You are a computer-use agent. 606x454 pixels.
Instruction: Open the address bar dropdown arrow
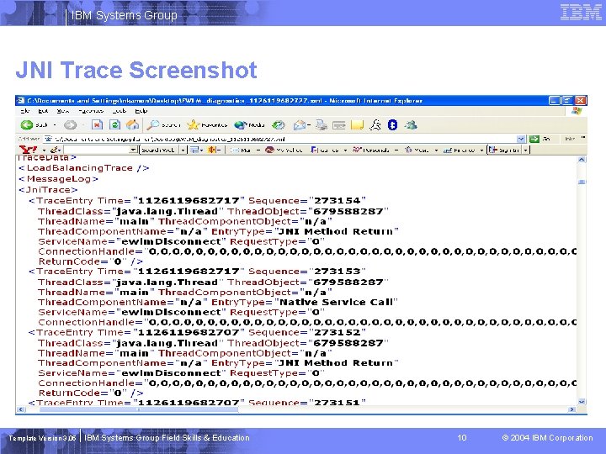click(521, 139)
